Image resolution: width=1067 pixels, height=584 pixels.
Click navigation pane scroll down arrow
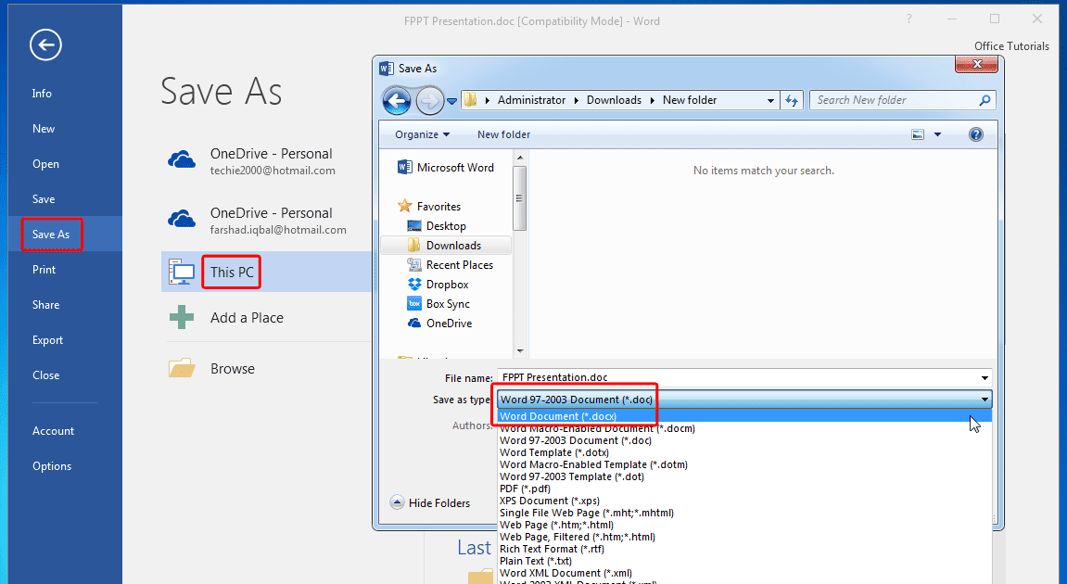coord(520,351)
